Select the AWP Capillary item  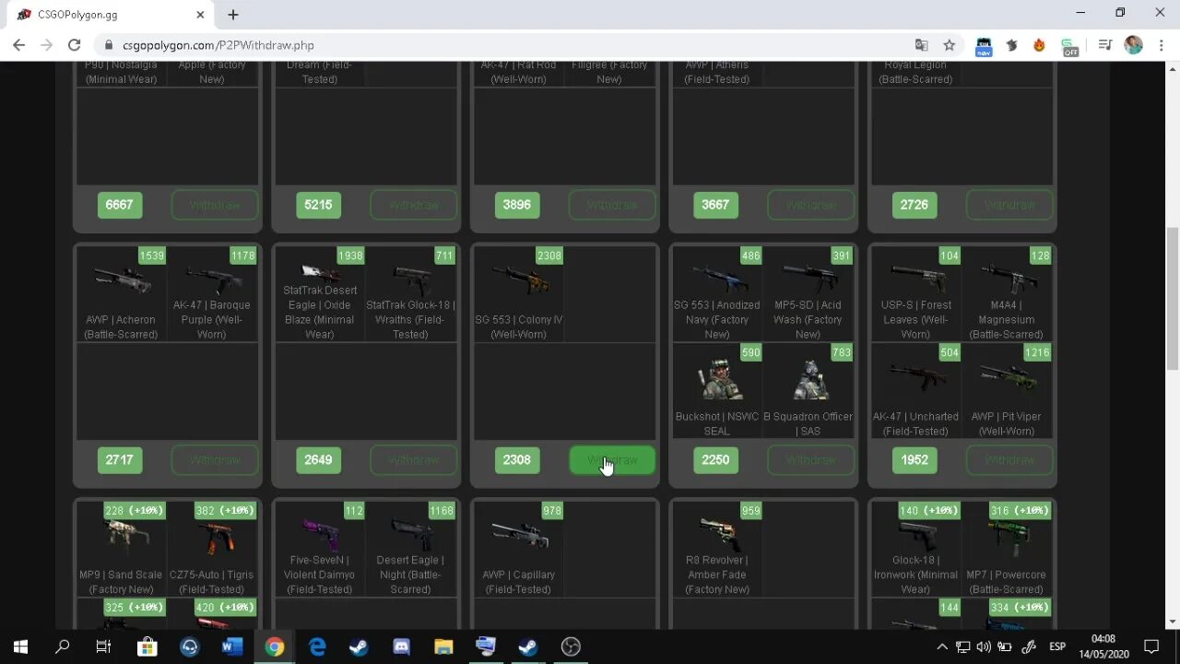[x=519, y=550]
